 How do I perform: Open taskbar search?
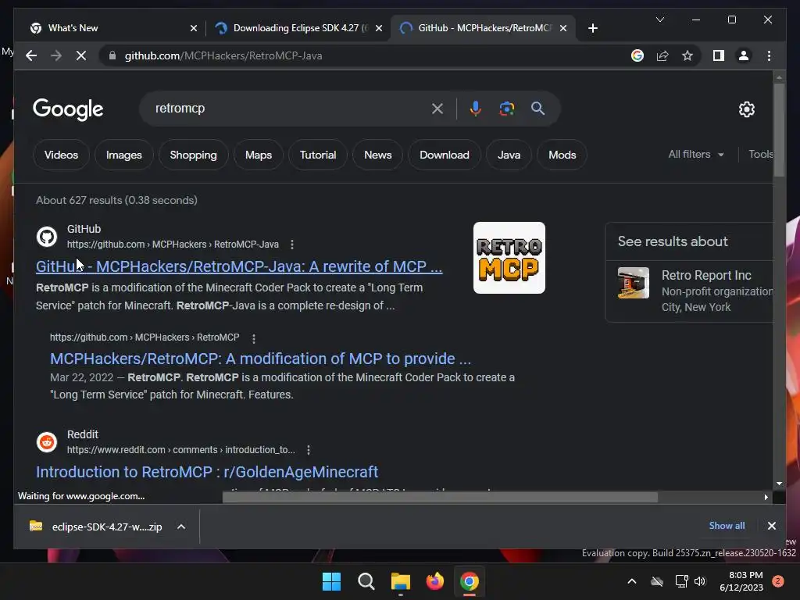[x=366, y=581]
